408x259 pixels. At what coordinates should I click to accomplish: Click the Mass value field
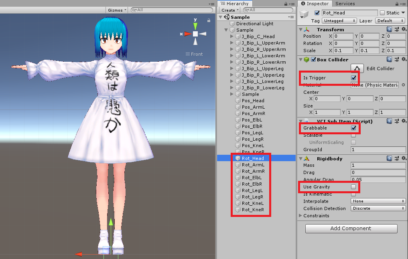(x=378, y=165)
